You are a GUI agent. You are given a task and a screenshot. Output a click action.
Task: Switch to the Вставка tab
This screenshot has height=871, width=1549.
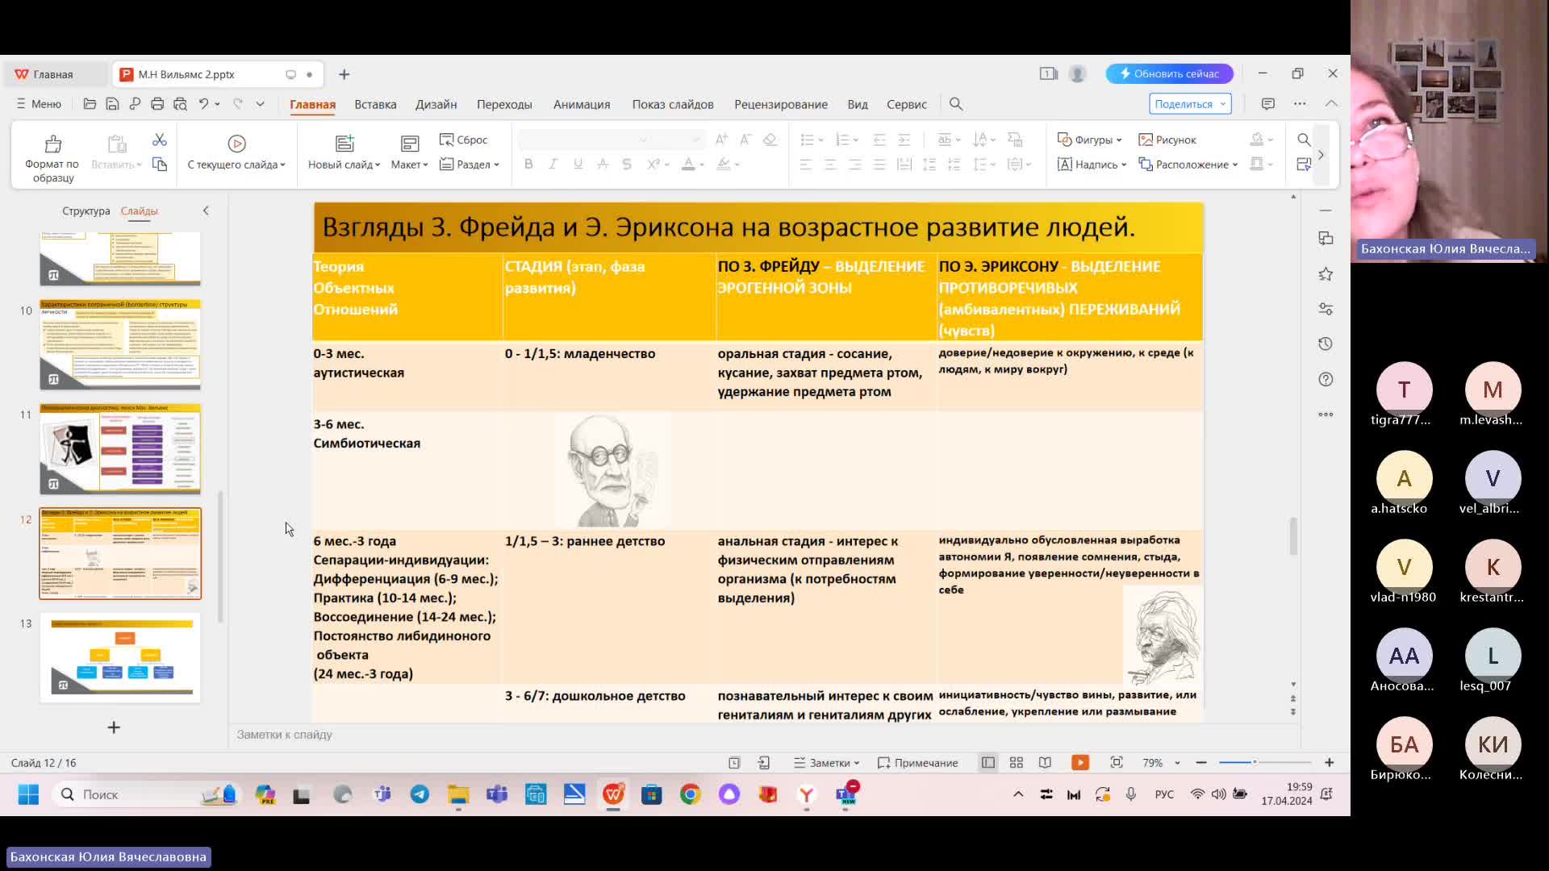(375, 104)
